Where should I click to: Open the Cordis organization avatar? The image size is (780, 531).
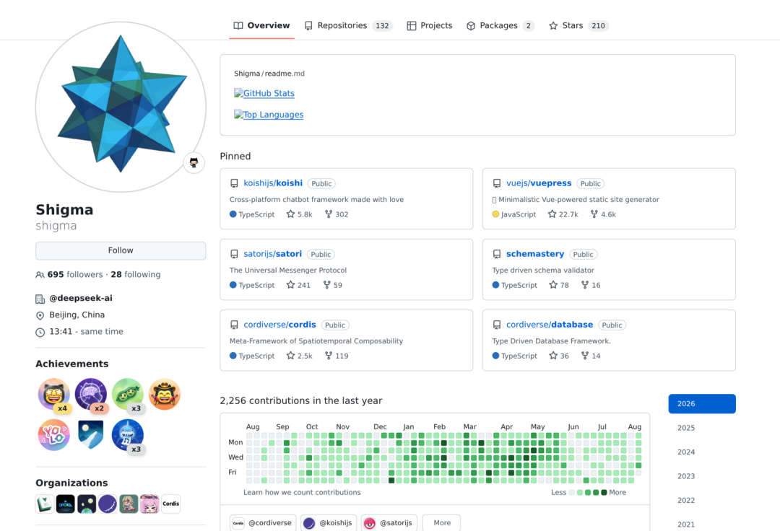(170, 504)
